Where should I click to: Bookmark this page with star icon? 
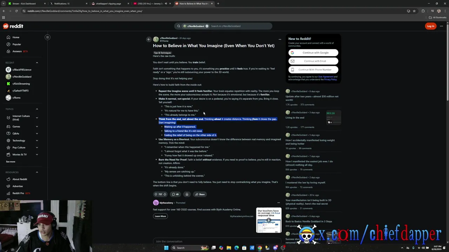coord(414,11)
